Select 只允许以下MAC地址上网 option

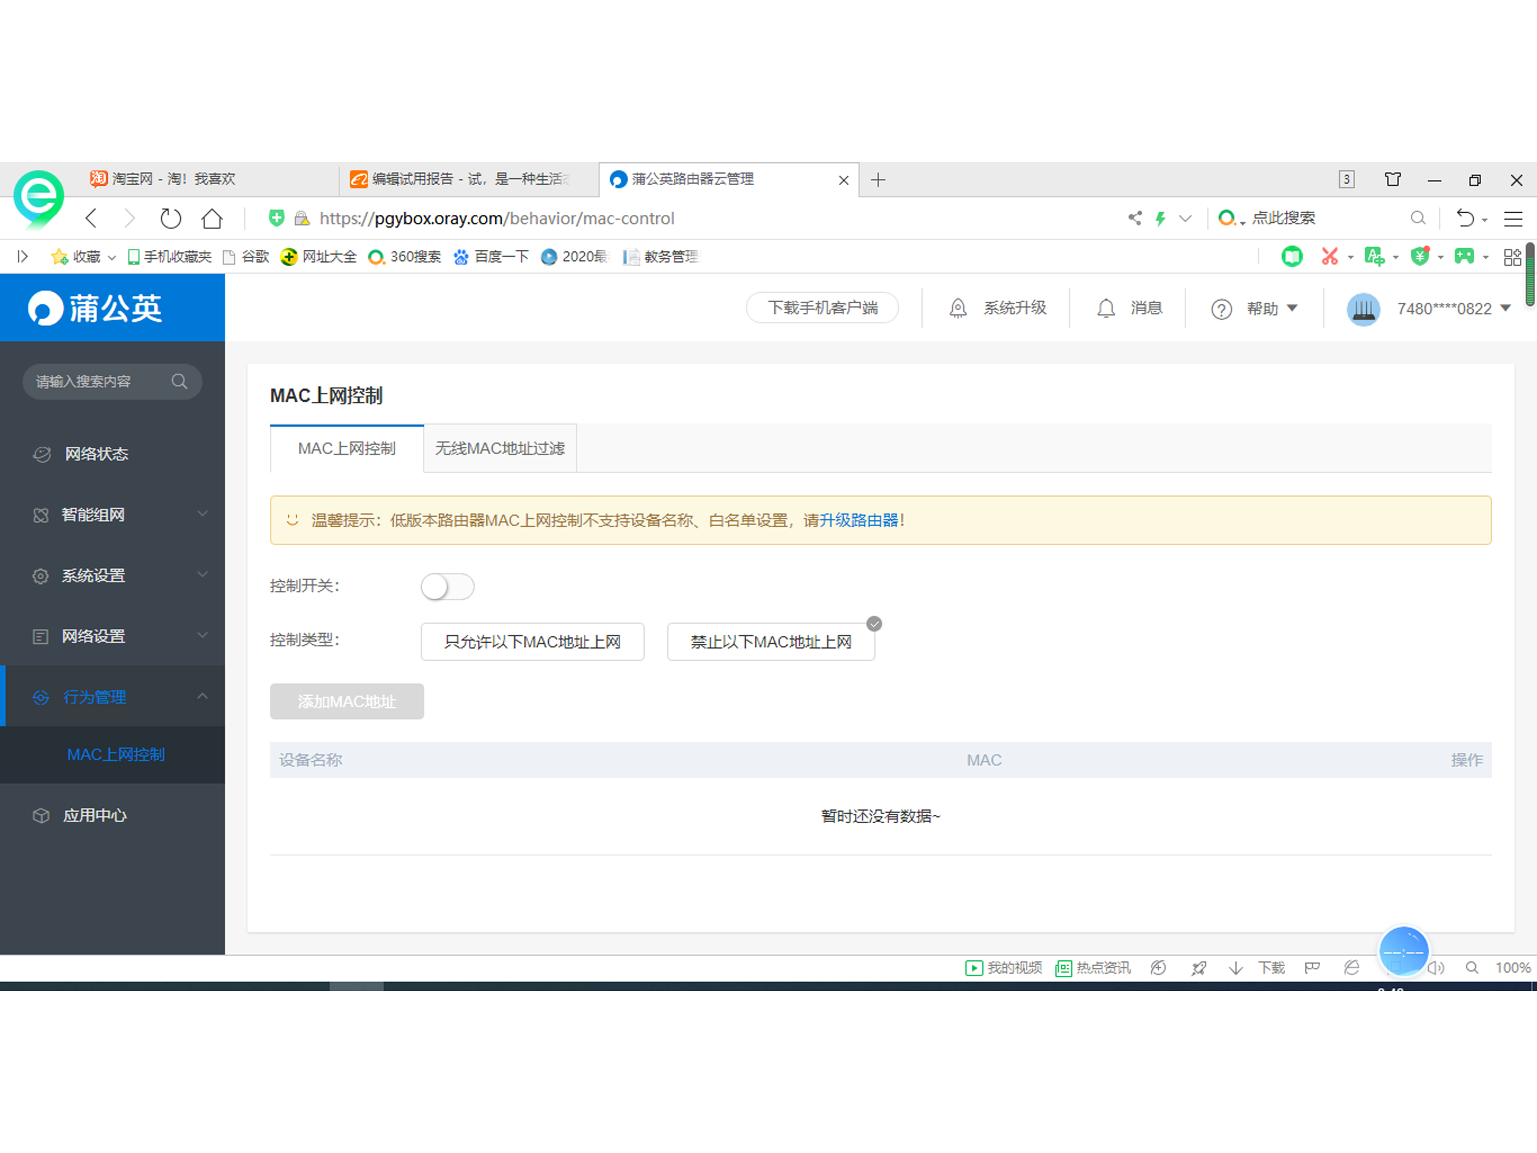coord(532,641)
